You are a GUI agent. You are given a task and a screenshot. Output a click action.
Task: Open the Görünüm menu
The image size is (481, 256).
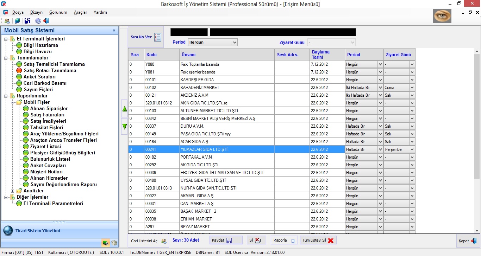[58, 12]
